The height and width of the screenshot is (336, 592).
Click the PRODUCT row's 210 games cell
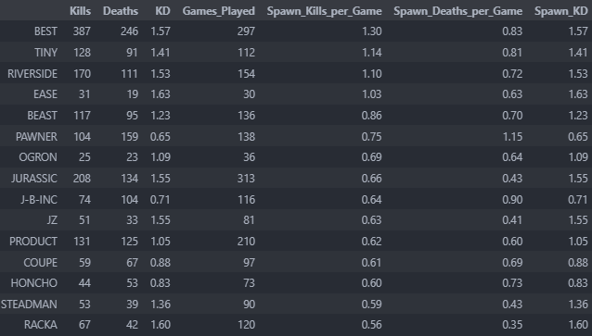click(246, 241)
